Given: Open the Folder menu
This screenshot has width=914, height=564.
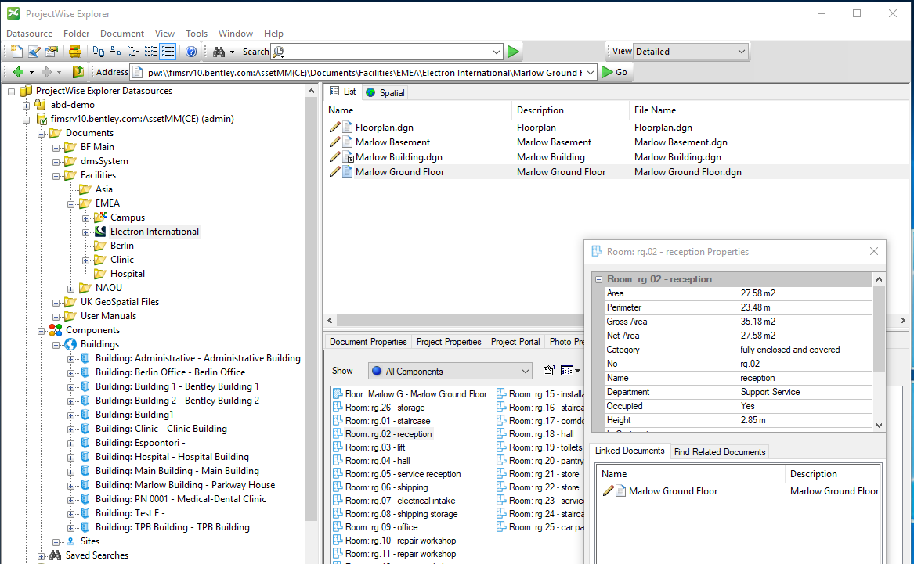Looking at the screenshot, I should (76, 34).
